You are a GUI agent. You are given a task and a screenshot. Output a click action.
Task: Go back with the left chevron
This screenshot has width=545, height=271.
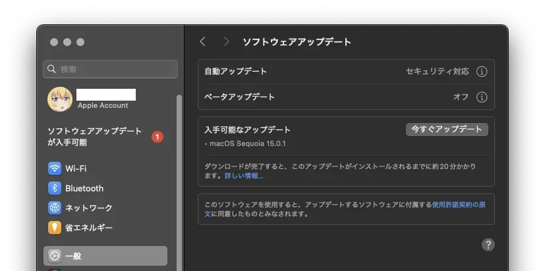(x=202, y=42)
